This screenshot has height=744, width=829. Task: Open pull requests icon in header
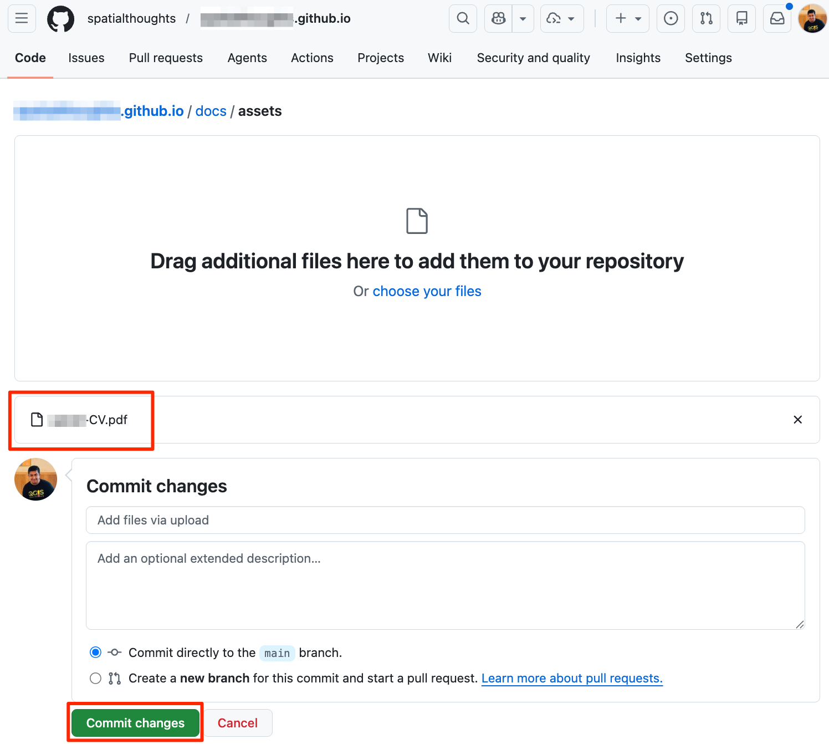[x=706, y=19]
